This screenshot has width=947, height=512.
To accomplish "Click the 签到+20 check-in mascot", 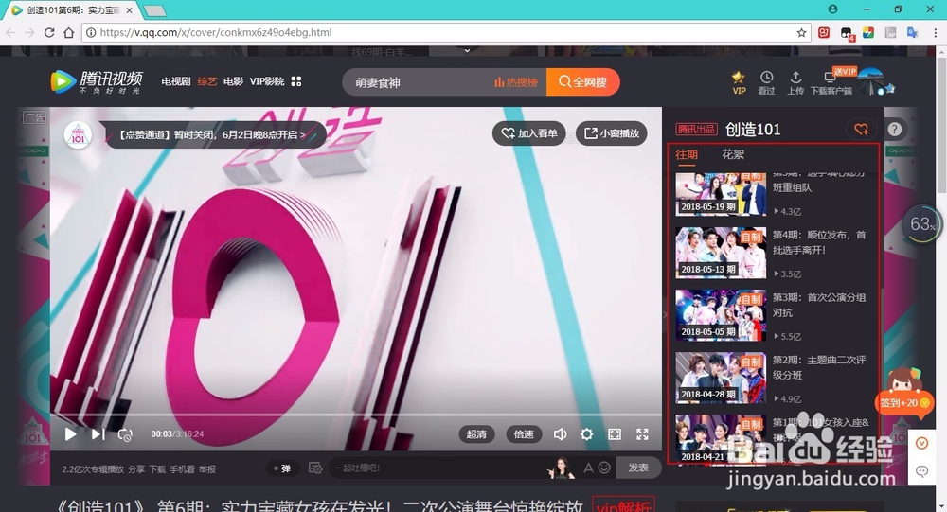I will point(904,393).
